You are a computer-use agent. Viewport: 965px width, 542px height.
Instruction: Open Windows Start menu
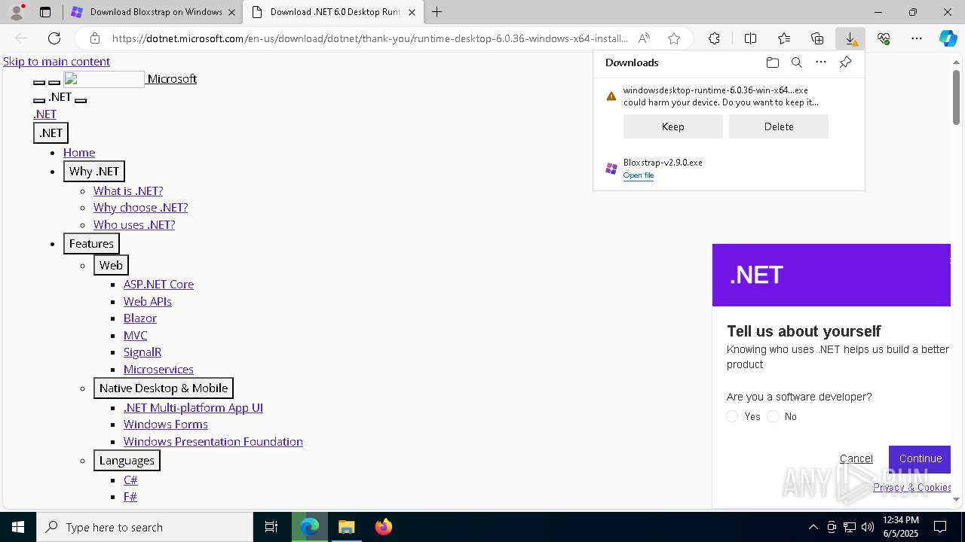[x=18, y=527]
